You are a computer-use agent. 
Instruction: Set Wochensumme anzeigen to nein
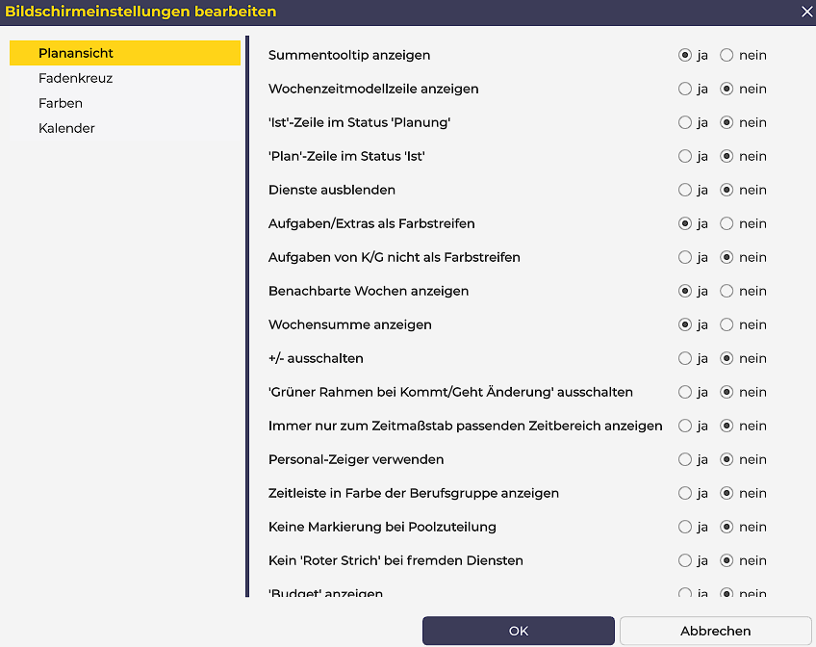(727, 324)
